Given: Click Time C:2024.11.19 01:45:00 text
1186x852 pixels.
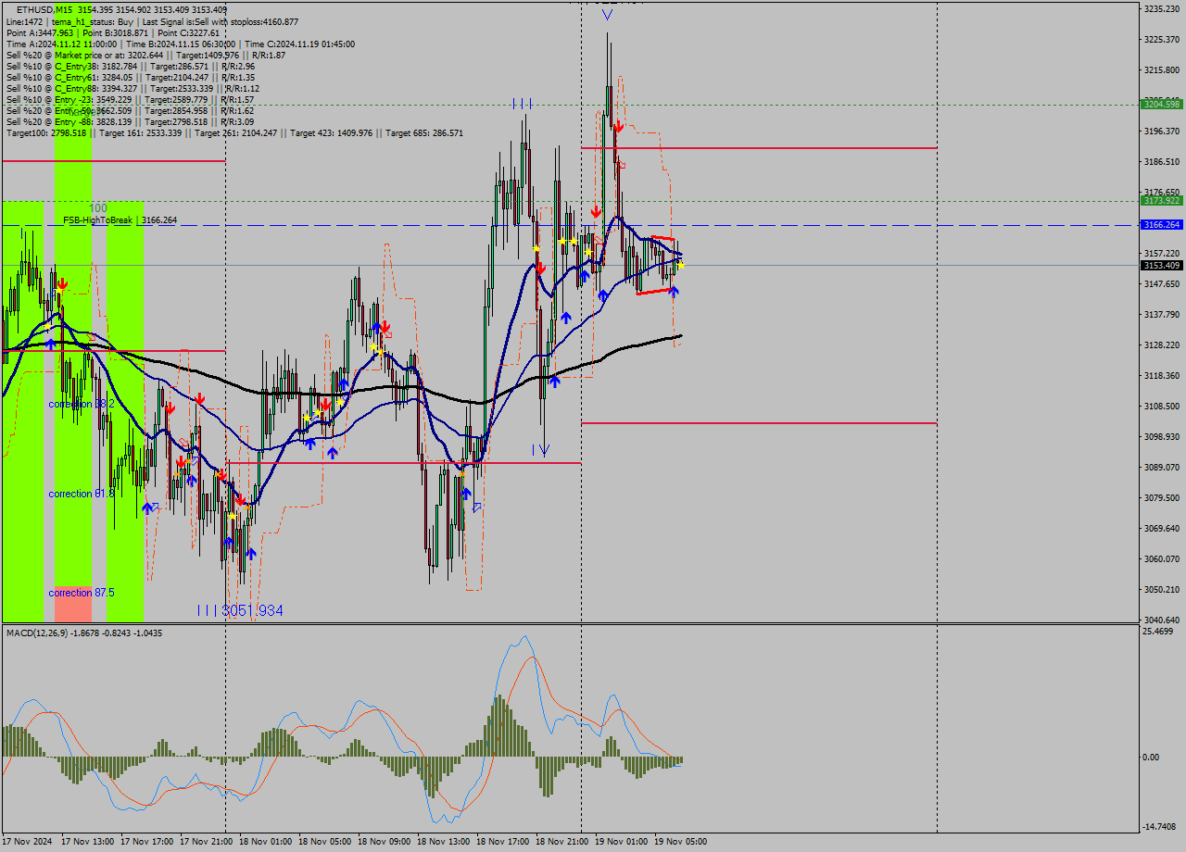Looking at the screenshot, I should coord(302,44).
